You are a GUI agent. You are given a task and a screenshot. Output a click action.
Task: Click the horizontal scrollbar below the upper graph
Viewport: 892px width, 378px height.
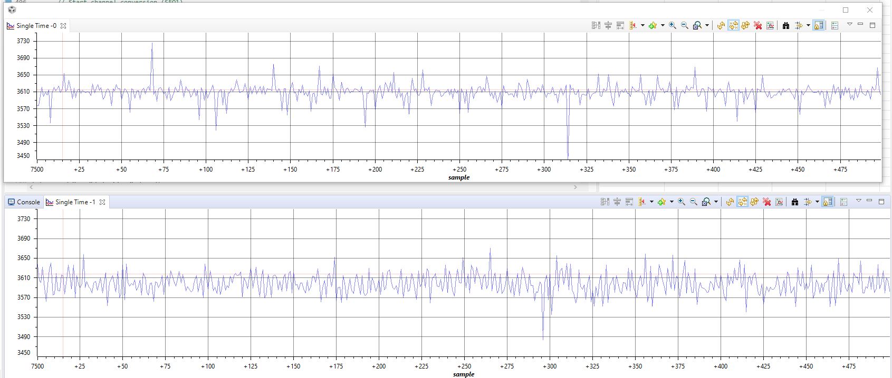[303, 186]
